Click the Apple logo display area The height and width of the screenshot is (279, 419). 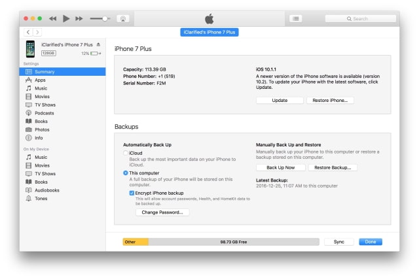[209, 19]
